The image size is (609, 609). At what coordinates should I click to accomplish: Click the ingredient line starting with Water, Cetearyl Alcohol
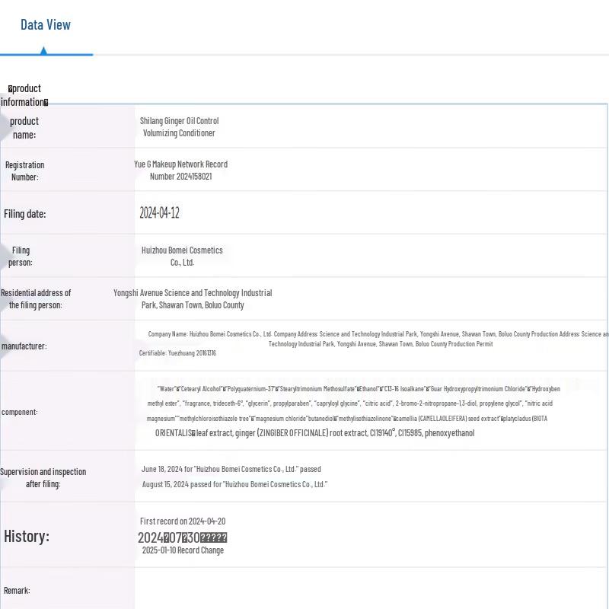(359, 389)
